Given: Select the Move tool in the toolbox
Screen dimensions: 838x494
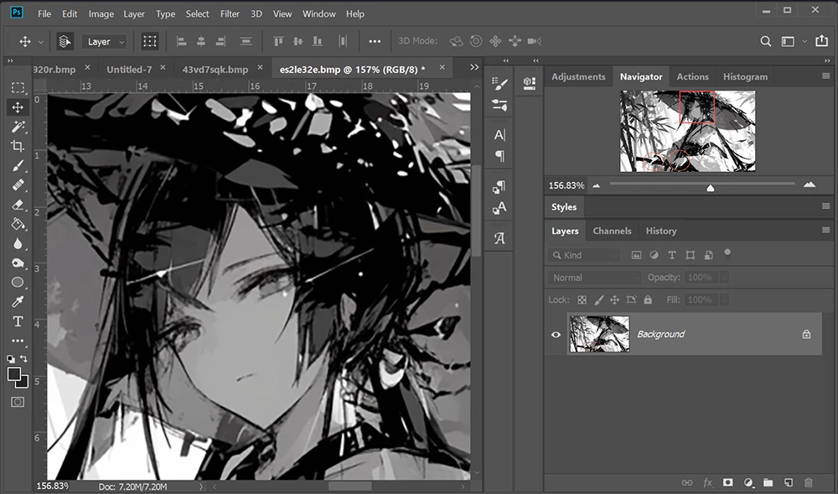Looking at the screenshot, I should (18, 107).
